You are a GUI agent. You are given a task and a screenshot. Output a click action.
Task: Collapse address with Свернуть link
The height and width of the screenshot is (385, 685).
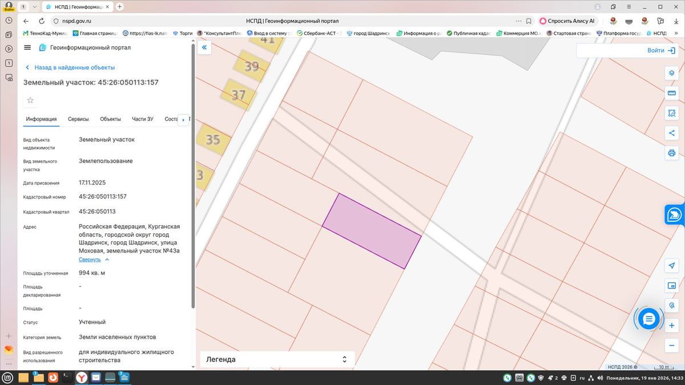click(90, 260)
